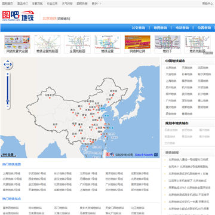
Task: Open 武汉地铁 in the metro cities list
Action: coord(187,94)
